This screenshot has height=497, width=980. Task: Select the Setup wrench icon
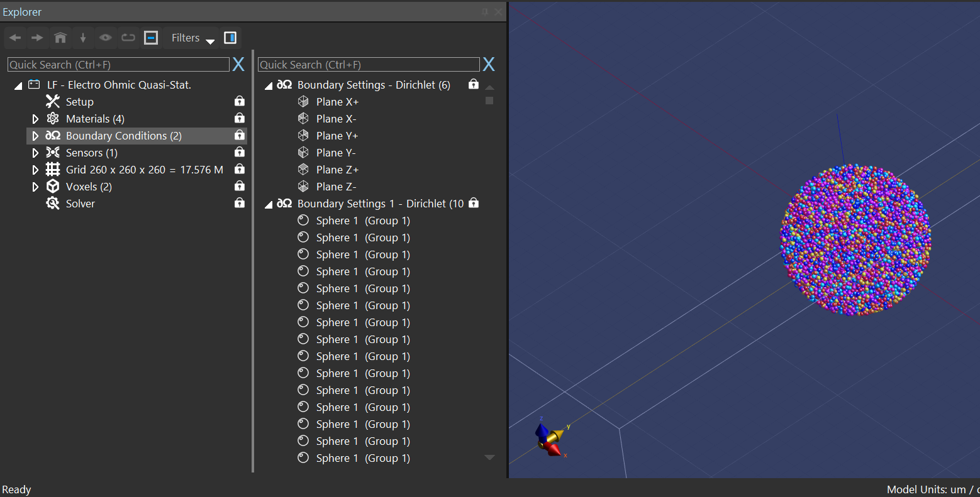click(53, 101)
